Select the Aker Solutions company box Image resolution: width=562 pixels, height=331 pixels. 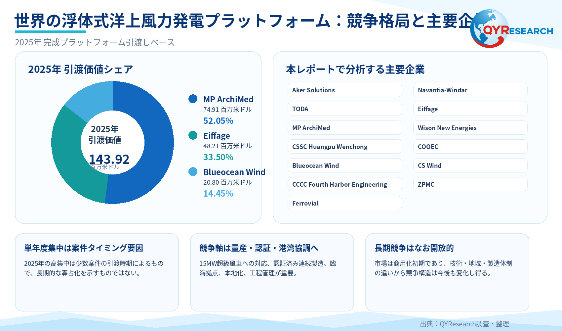(344, 90)
